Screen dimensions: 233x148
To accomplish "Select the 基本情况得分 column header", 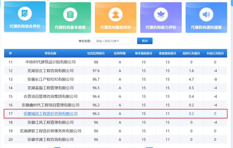I will (x=144, y=53).
